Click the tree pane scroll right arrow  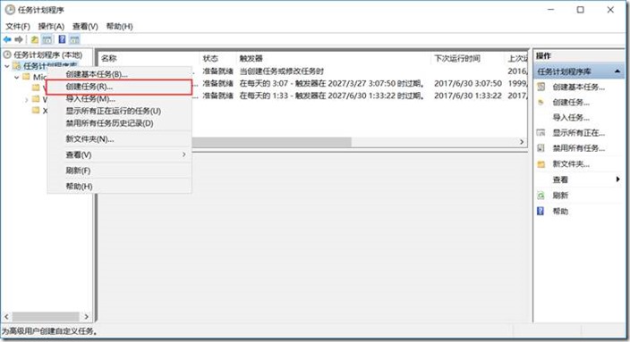87,317
